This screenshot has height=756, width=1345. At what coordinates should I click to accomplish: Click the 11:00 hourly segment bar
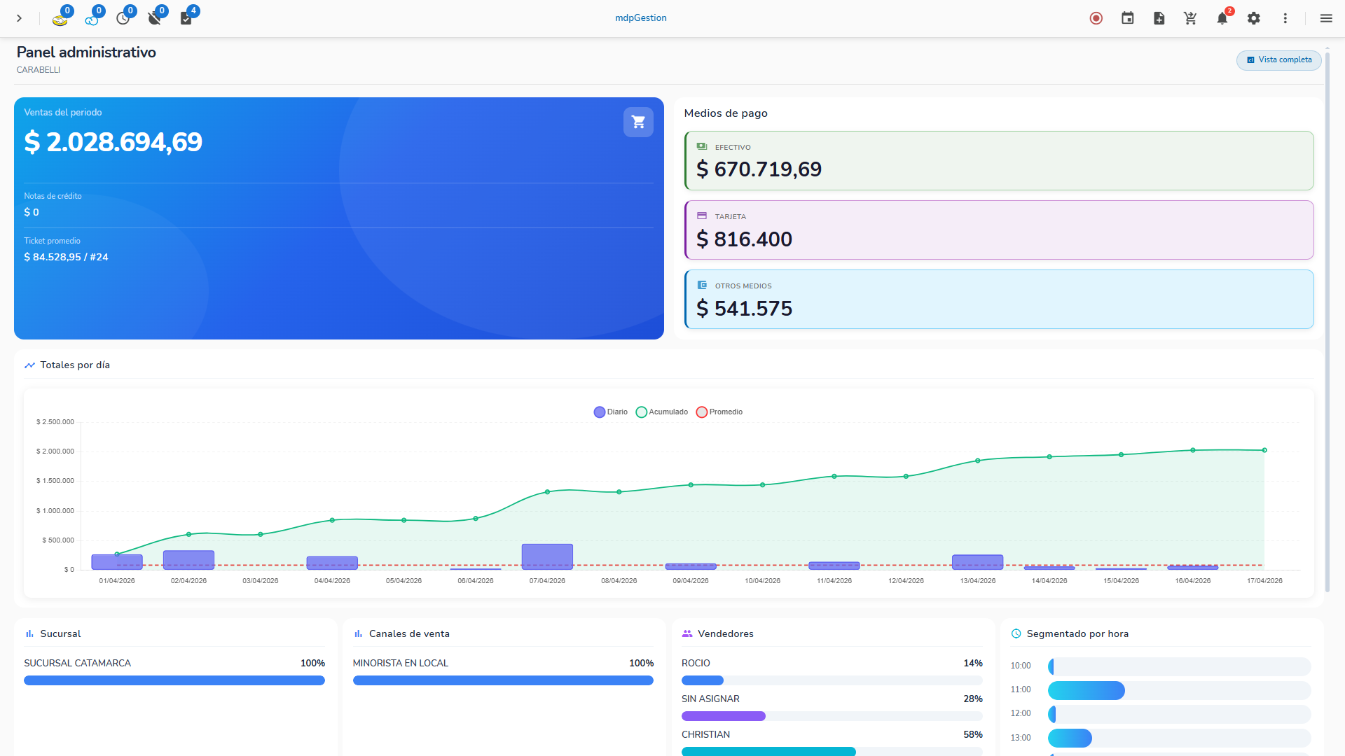[1087, 691]
